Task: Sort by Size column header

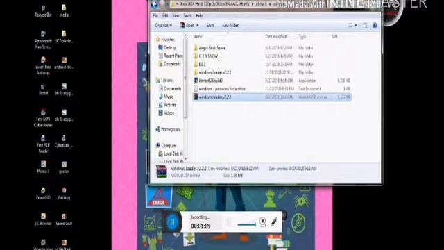Action: coord(334,37)
